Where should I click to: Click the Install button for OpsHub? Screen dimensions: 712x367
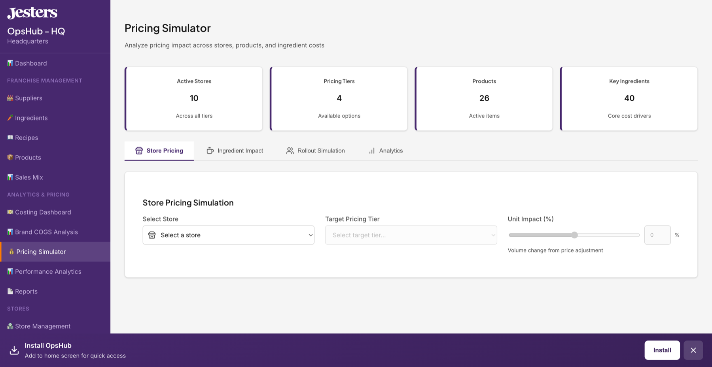tap(662, 350)
